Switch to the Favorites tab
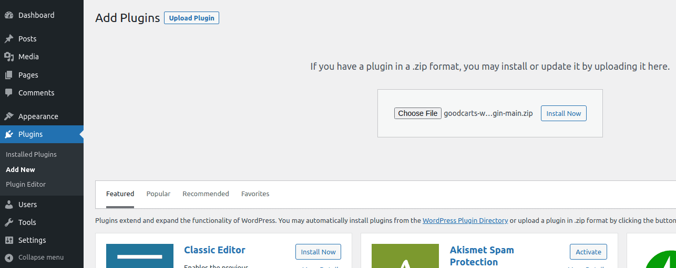 click(255, 194)
